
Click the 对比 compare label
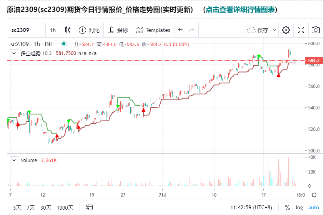tap(94, 30)
